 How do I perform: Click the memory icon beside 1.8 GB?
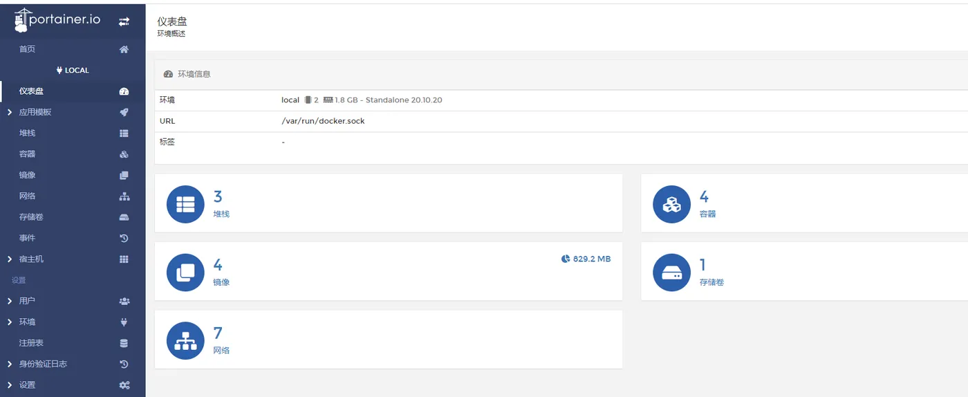(328, 100)
